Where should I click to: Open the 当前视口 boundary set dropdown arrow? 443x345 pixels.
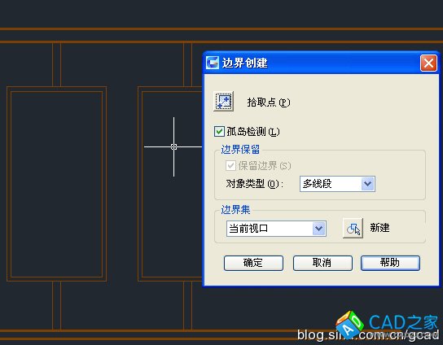[x=319, y=229]
